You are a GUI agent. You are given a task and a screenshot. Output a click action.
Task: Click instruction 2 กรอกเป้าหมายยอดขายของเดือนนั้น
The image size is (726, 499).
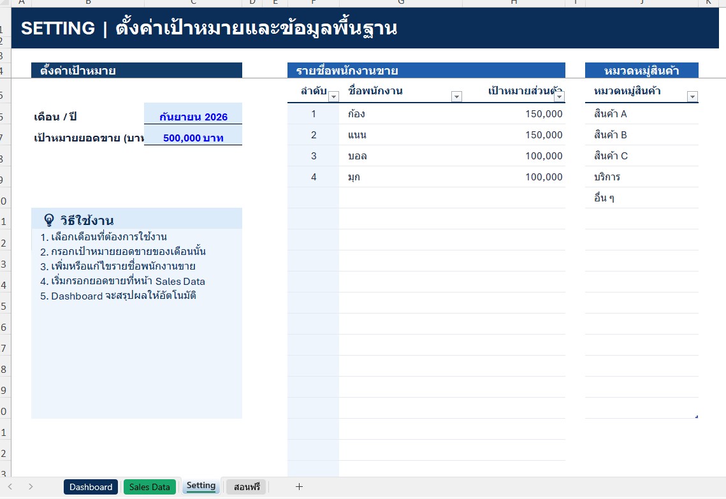coord(123,252)
